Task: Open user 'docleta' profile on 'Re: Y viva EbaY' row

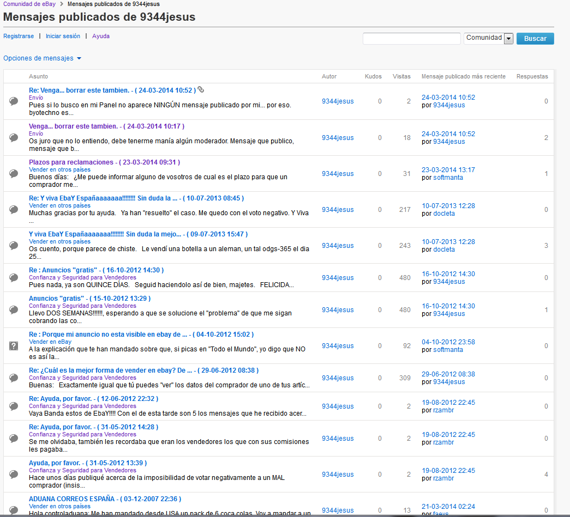Action: (x=444, y=214)
